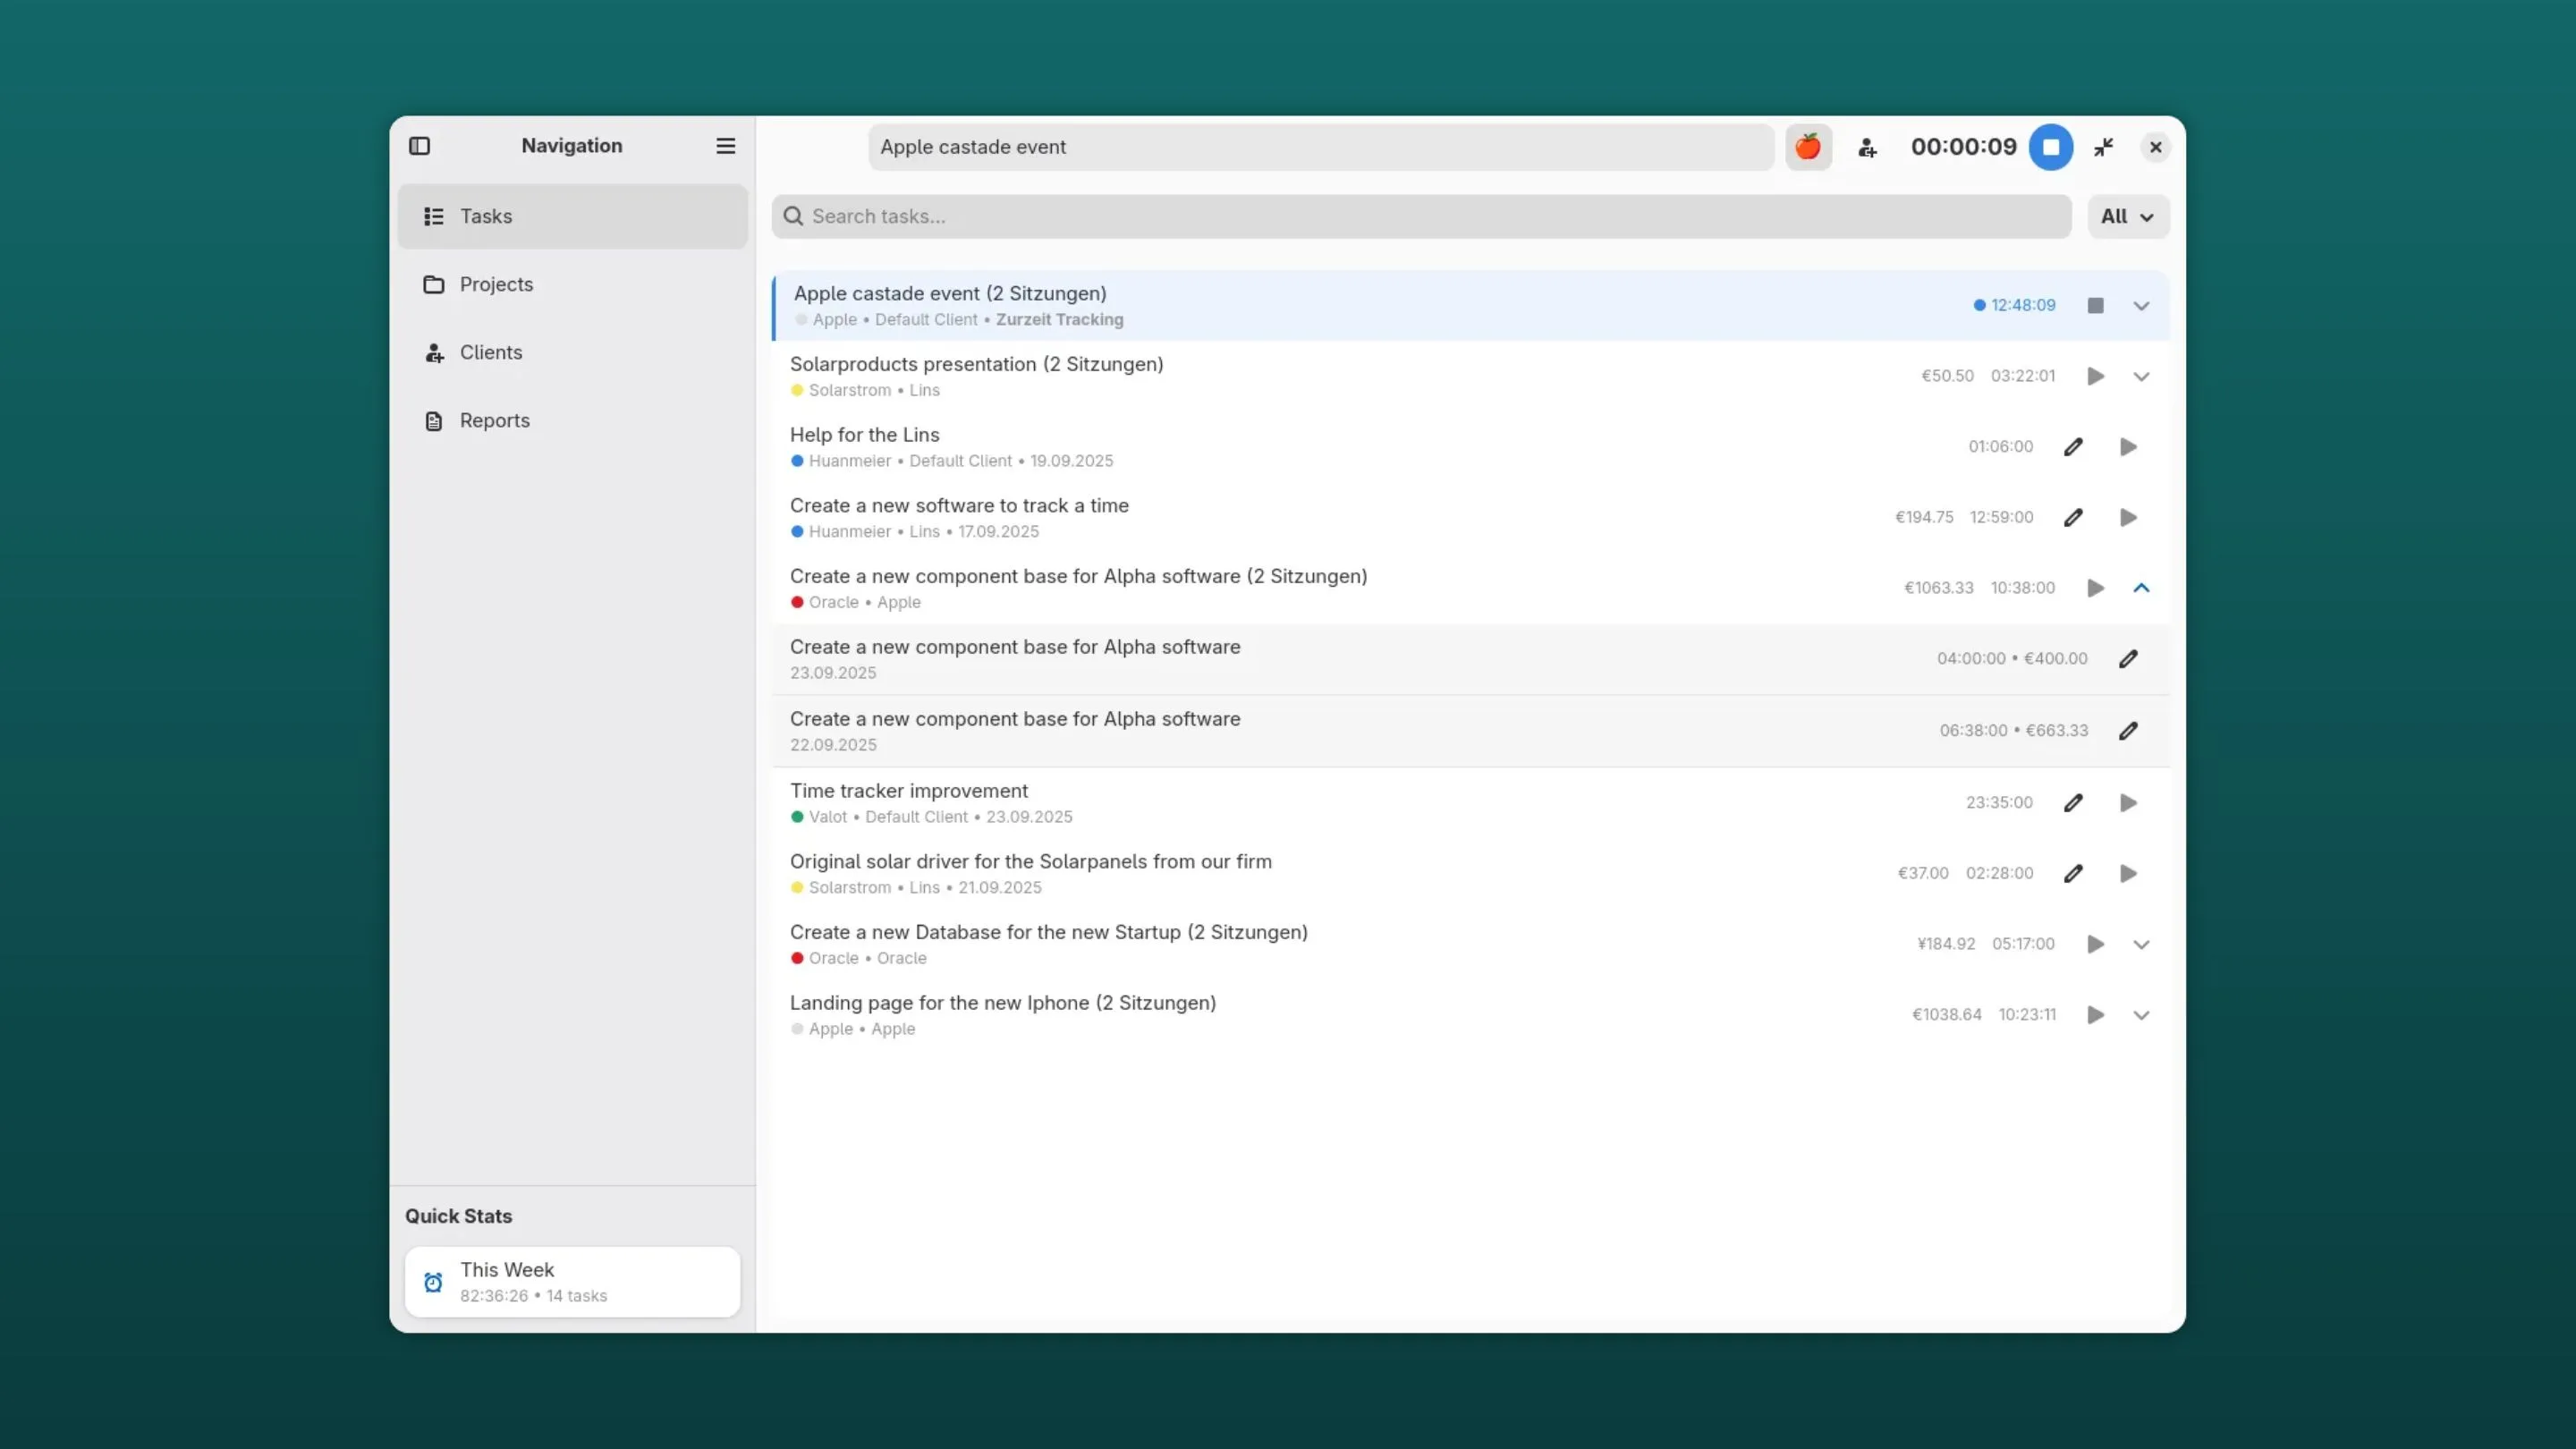This screenshot has width=2576, height=1449.
Task: Click the yellow Solarstrom dot under Solarproducts presentation
Action: coord(797,390)
